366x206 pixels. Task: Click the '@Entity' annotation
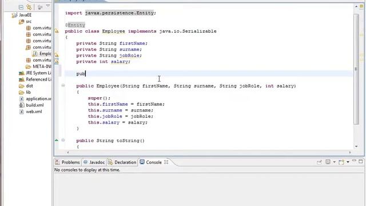click(x=75, y=25)
